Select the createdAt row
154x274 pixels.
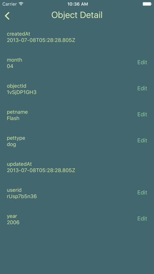coord(77,37)
